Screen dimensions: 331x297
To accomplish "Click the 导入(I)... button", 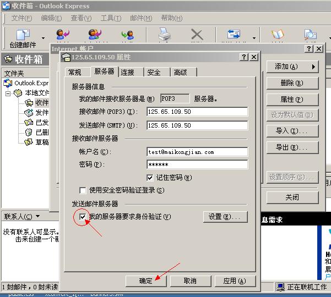I will tap(292, 131).
